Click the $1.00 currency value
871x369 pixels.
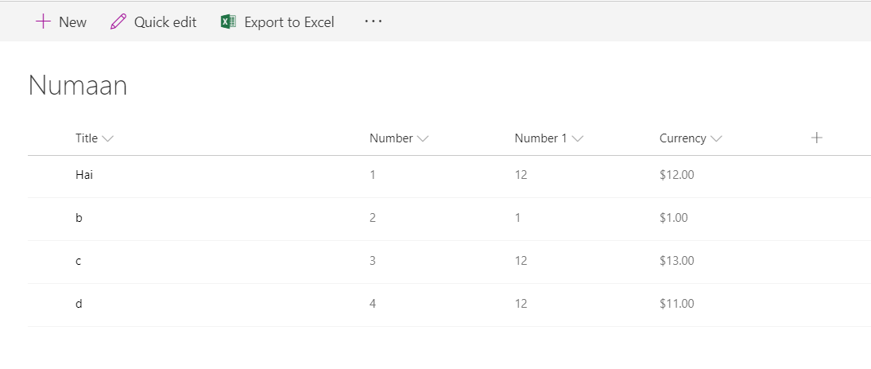tap(674, 218)
